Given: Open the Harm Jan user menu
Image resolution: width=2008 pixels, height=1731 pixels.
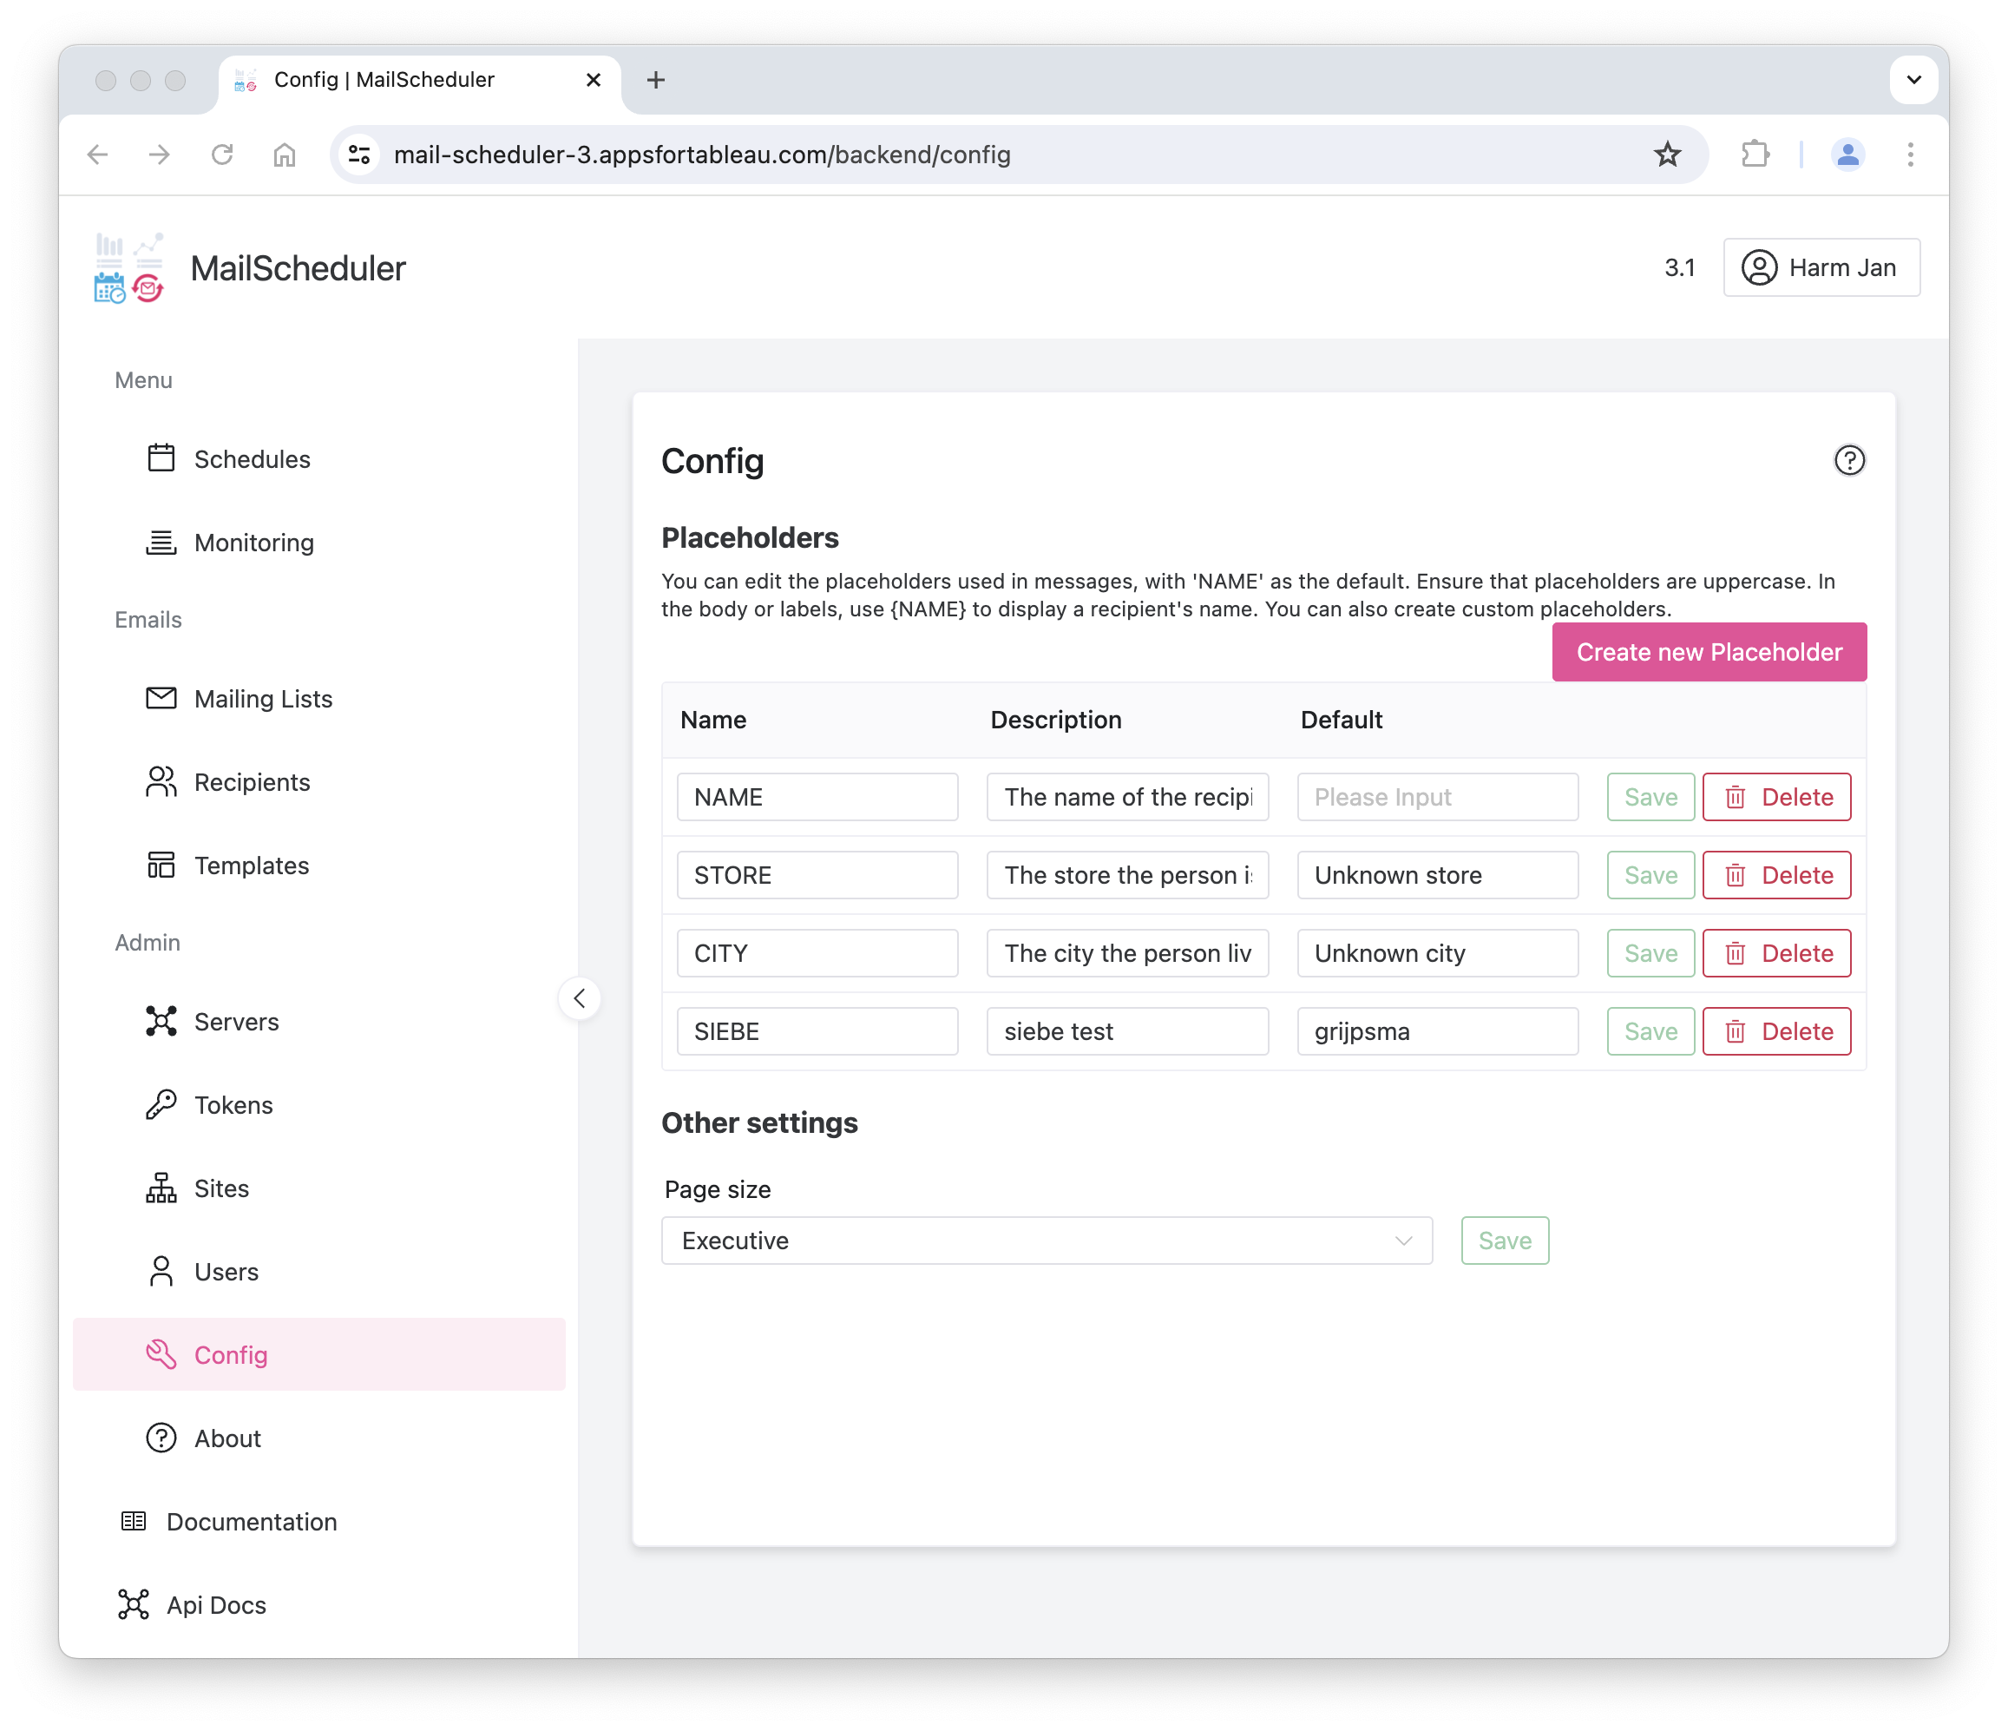Looking at the screenshot, I should [x=1820, y=267].
